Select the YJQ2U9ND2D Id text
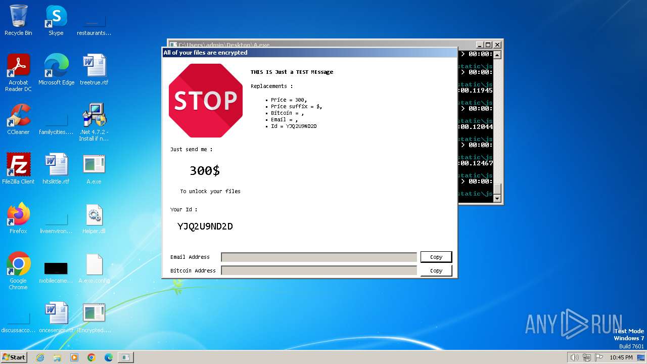 point(205,226)
